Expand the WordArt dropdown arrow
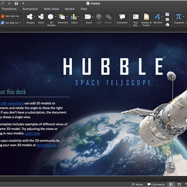Image resolution: width=187 pixels, height=187 pixels. tap(162, 17)
